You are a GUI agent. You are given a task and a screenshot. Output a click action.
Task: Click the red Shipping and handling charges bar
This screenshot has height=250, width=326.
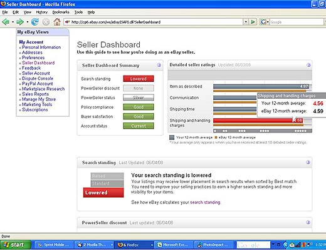[258, 121]
